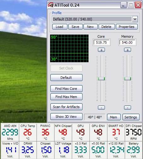Click the GPU ENV 48 °C reading
The width and height of the screenshot is (143, 159).
coord(98,132)
